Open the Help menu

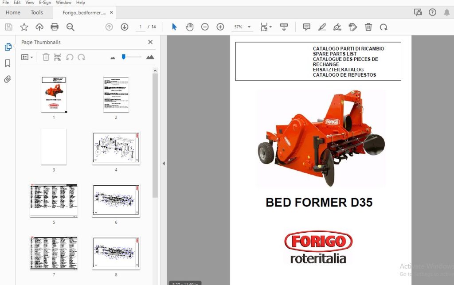(81, 2)
